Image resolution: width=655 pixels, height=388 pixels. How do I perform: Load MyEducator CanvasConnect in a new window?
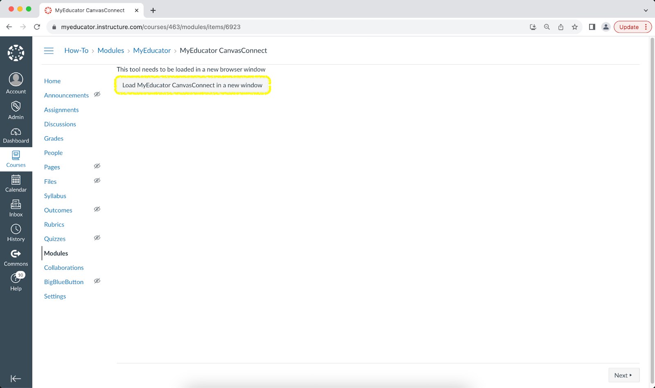[x=192, y=85]
